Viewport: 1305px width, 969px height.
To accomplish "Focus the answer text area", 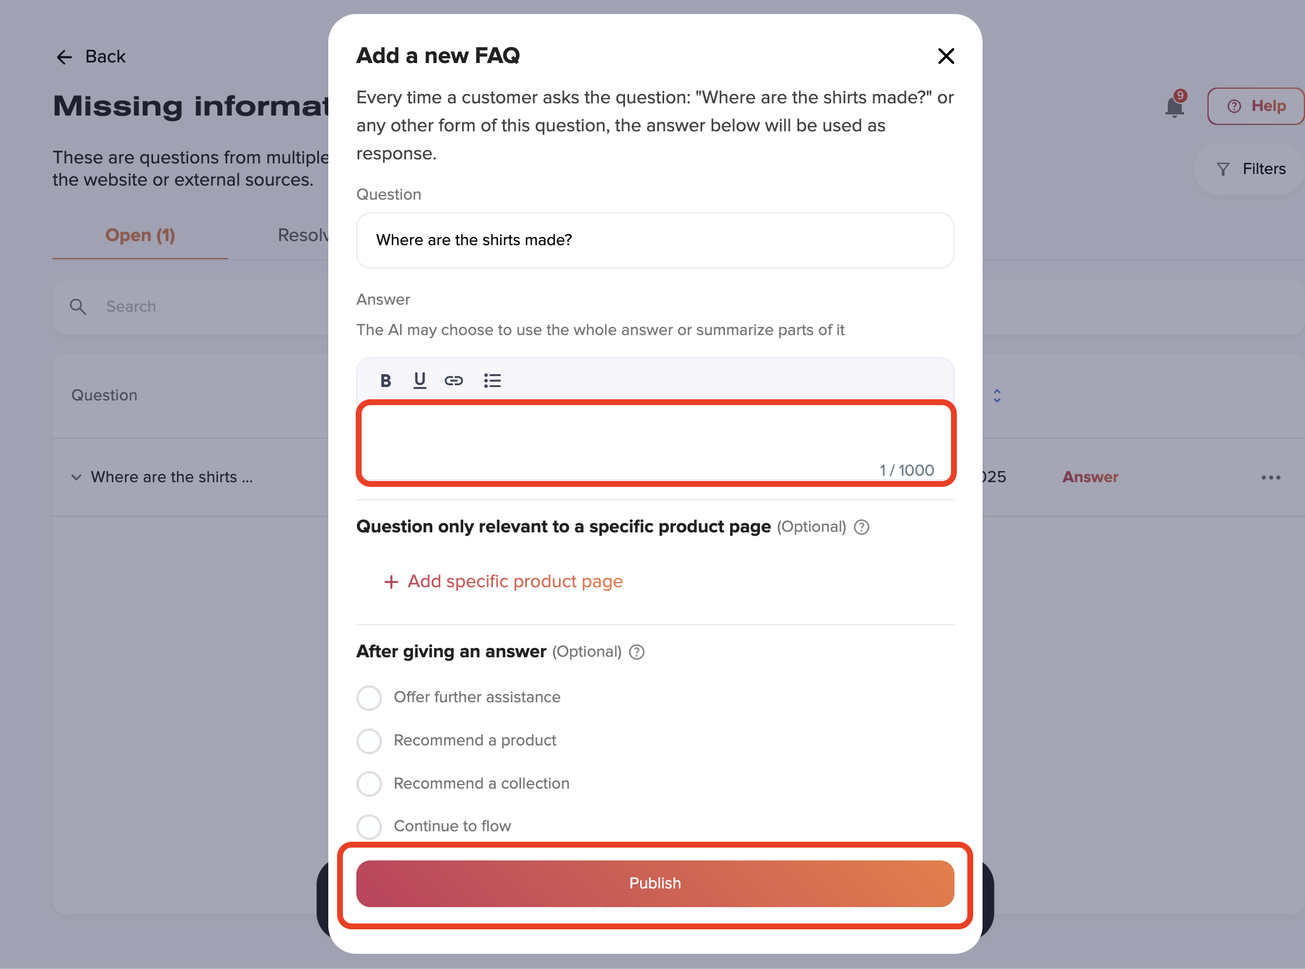I will (655, 444).
